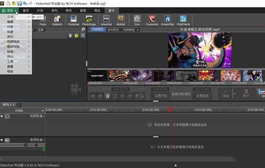The height and width of the screenshot is (168, 265).
Task: Switch to the 导出 ribbon tab
Action: (x=97, y=11)
